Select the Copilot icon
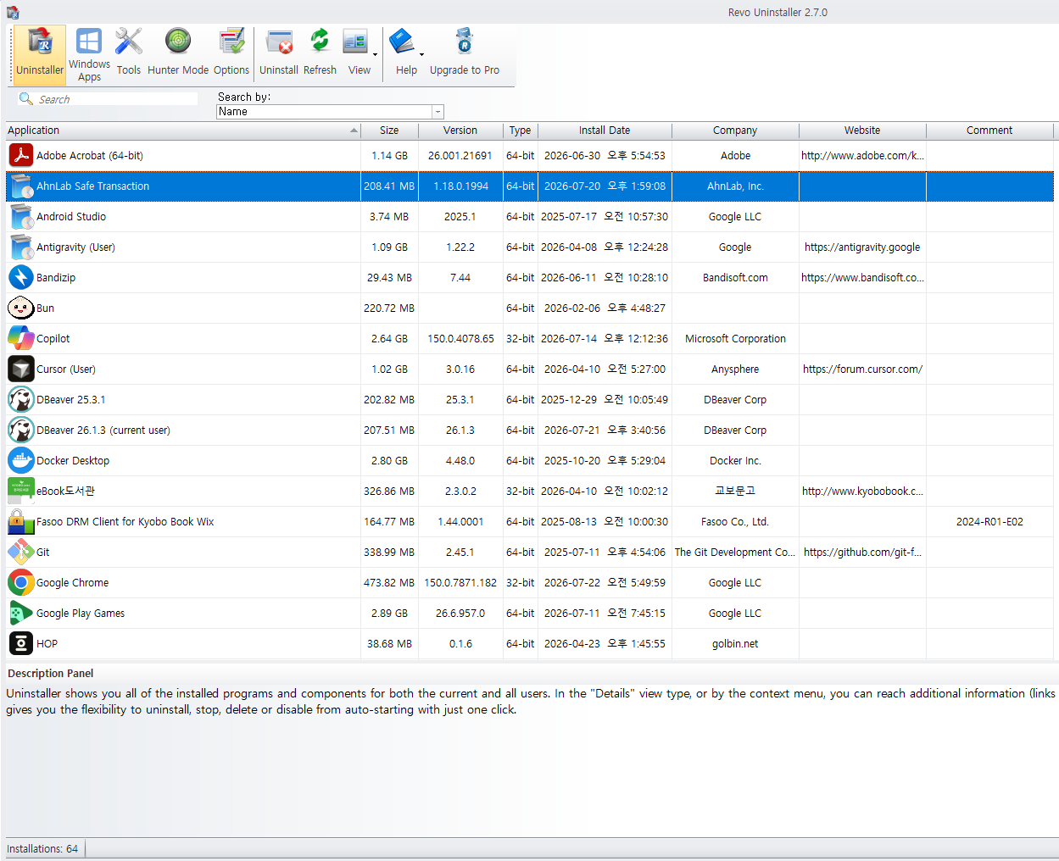Image resolution: width=1059 pixels, height=861 pixels. [x=21, y=338]
